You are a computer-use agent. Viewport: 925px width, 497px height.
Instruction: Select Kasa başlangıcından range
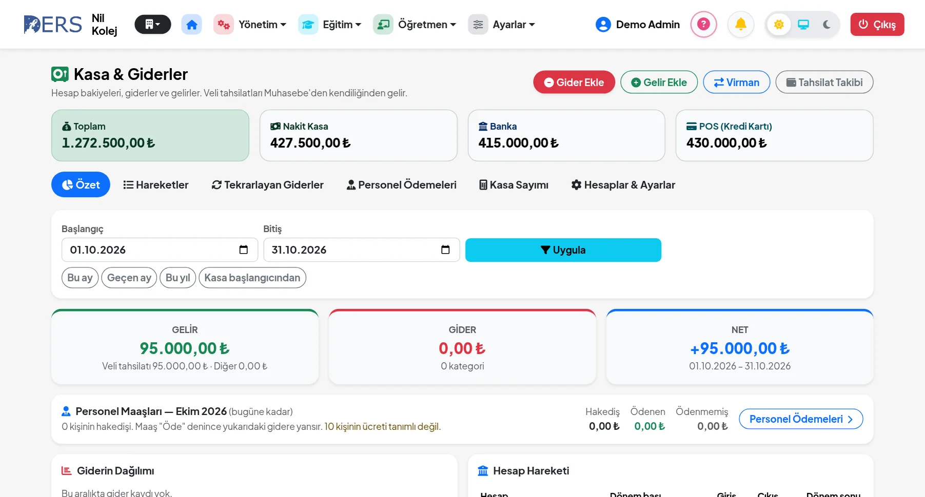click(x=252, y=278)
